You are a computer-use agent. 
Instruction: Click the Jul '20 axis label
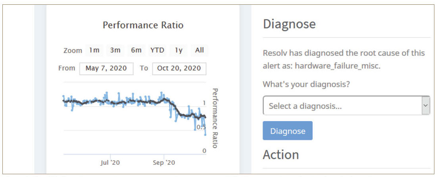tap(110, 162)
